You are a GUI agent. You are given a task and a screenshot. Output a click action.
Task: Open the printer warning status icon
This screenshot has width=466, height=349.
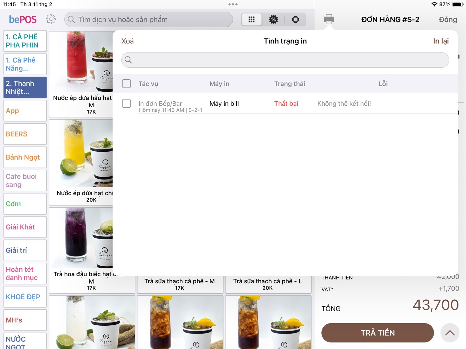tap(329, 20)
